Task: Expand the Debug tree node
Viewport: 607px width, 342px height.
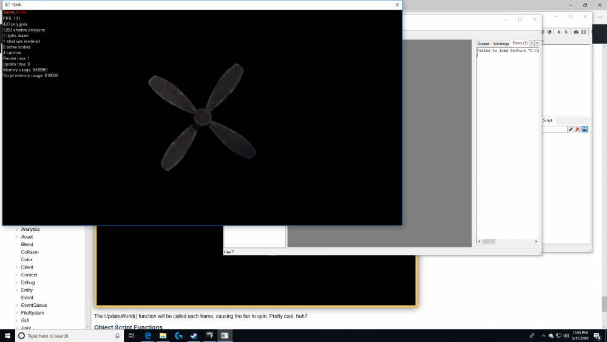Action: (x=16, y=282)
